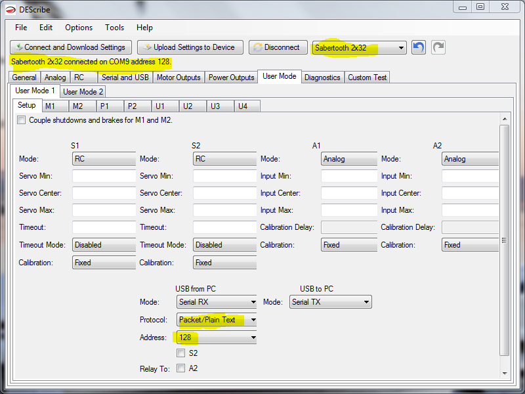Open the Edit menu
The image size is (525, 394).
46,28
